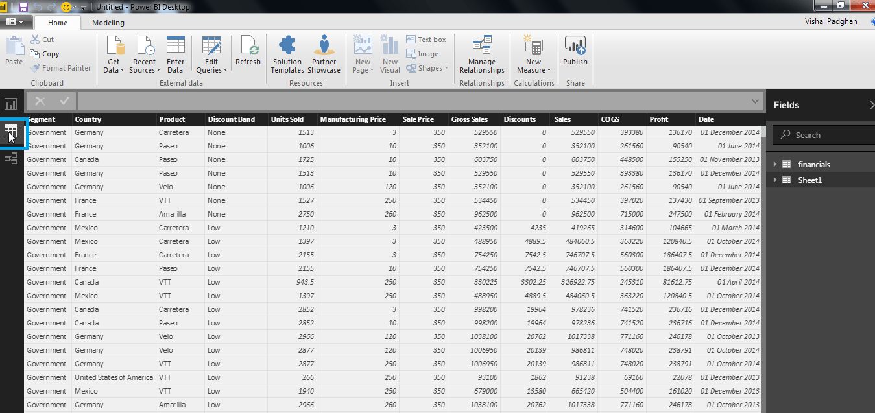Click the 'United States of America' cell
875x413 pixels.
(114, 377)
